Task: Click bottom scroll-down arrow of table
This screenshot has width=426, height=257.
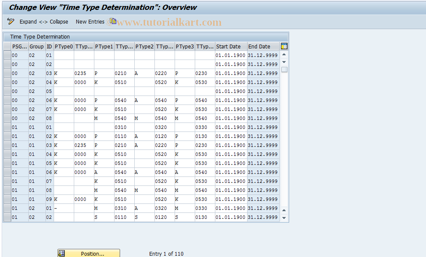Action: tap(284, 218)
